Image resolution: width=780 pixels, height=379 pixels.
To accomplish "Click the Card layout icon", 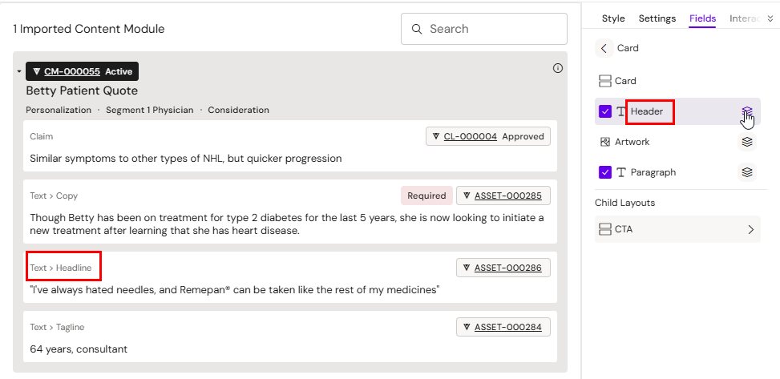I will [x=605, y=81].
